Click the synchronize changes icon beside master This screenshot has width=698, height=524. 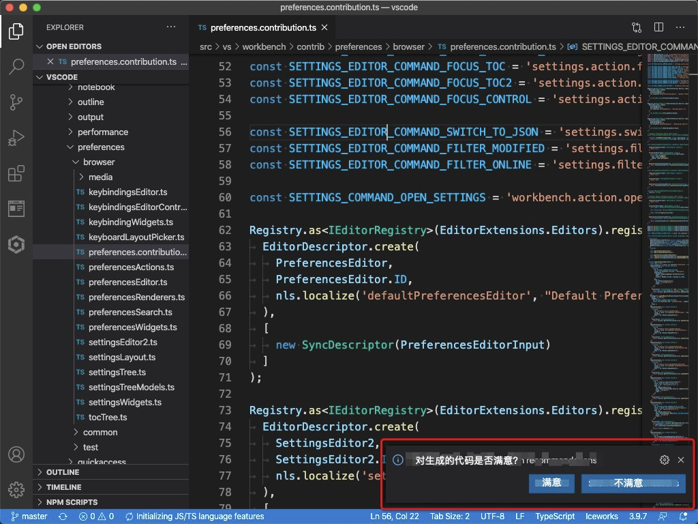click(x=62, y=516)
